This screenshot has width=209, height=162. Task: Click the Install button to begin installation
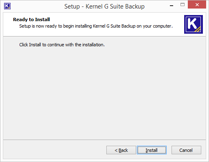pyautogui.click(x=152, y=150)
